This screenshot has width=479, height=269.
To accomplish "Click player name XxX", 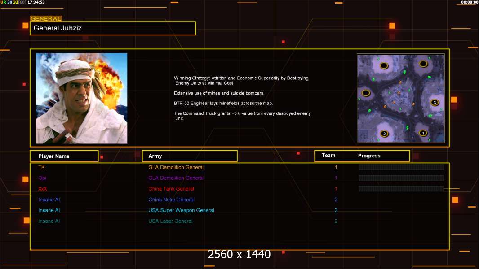I will [42, 189].
